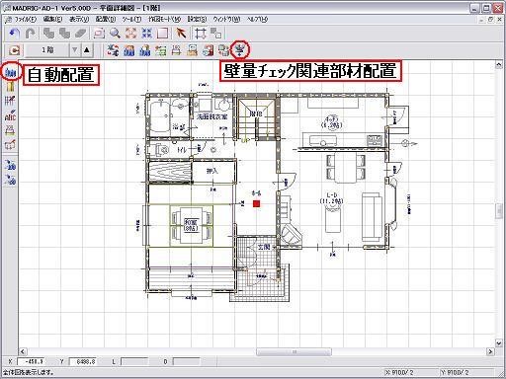This screenshot has height=379, width=506.
Task: Click the blue shrink arrows zoom icon
Action: [146, 34]
